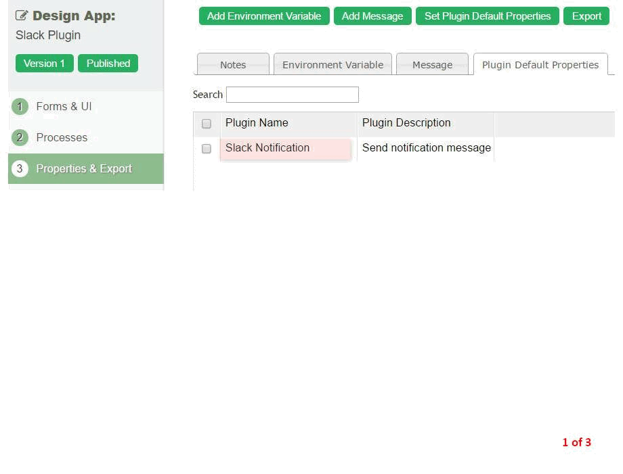623x474 pixels.
Task: Open the Version 1 button
Action: [45, 64]
